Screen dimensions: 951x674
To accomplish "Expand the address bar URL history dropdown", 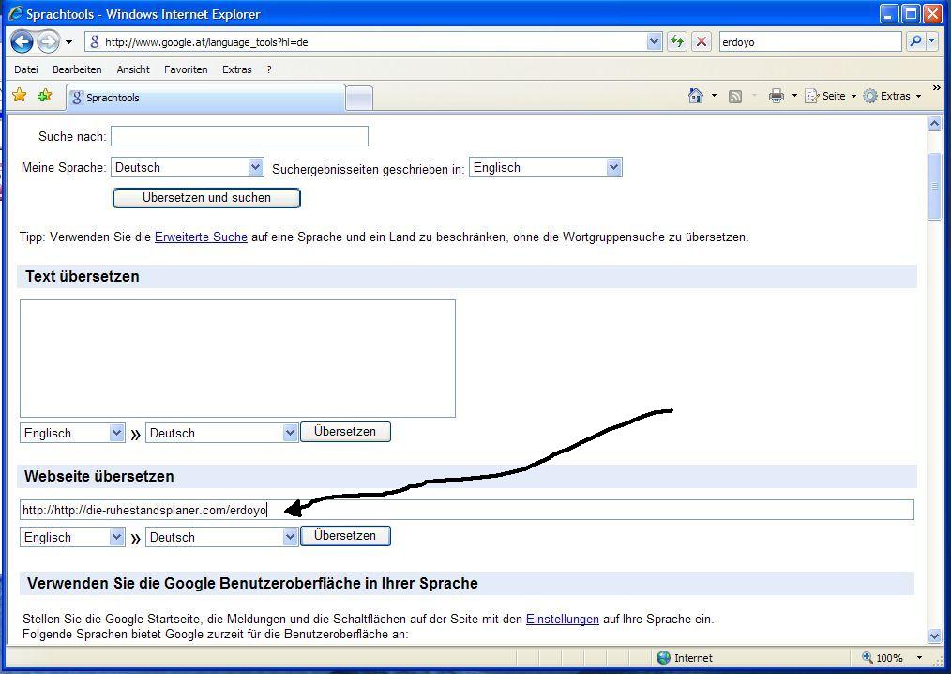I will (x=654, y=42).
